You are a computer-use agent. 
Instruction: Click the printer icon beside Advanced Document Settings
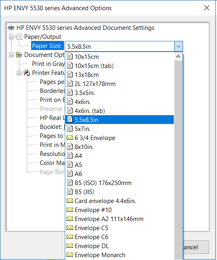point(11,27)
